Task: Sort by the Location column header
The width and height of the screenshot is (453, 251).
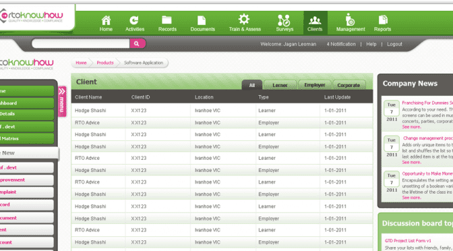Action: pos(204,97)
